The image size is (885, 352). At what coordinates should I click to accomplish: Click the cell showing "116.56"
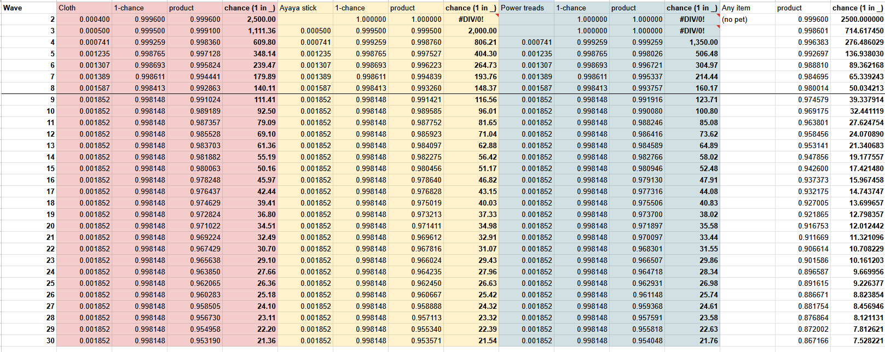[471, 99]
